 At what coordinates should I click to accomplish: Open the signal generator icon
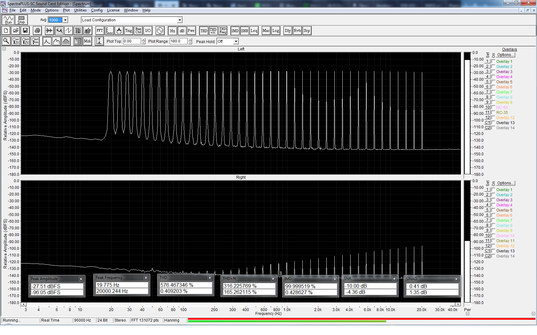[160, 31]
